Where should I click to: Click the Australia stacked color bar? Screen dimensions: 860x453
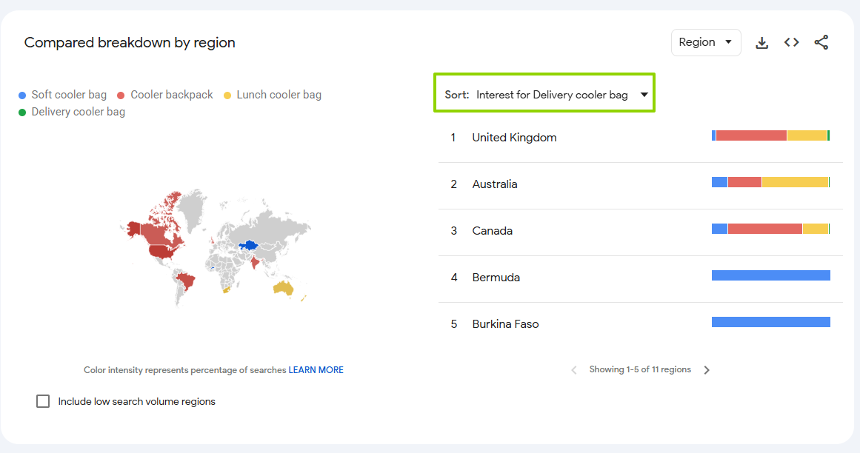click(x=770, y=182)
